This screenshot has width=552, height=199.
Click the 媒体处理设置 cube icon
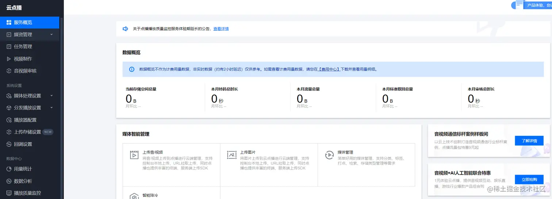coord(9,96)
